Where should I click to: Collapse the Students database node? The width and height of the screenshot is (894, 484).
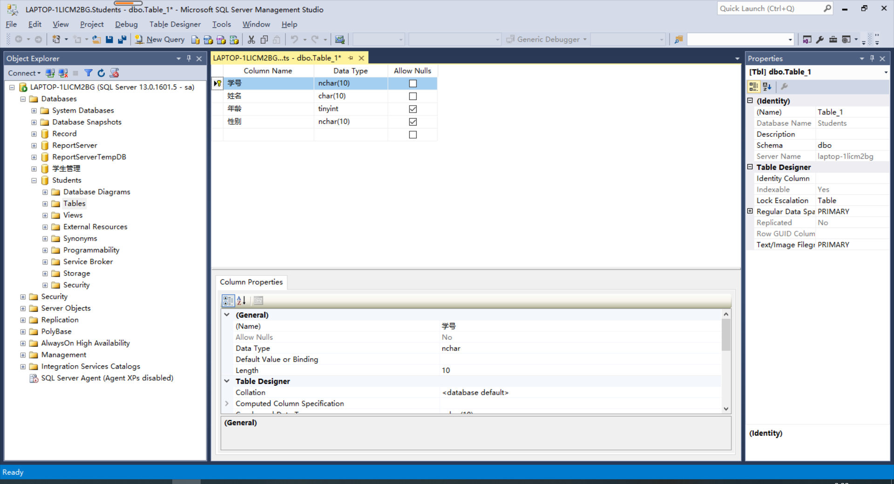pos(34,181)
